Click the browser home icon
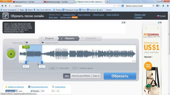The height and width of the screenshot is (95, 170). tap(168, 6)
